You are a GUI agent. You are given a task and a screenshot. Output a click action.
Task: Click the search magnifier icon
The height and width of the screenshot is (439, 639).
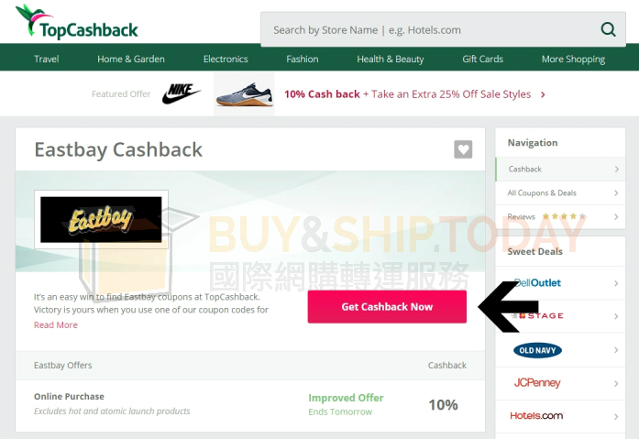point(608,29)
